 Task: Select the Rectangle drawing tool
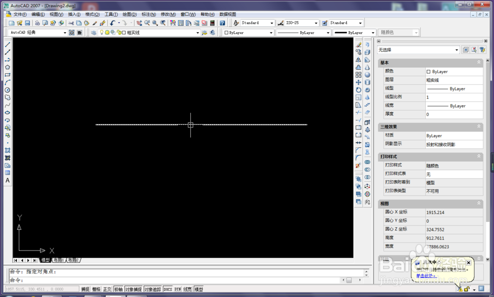(x=7, y=75)
